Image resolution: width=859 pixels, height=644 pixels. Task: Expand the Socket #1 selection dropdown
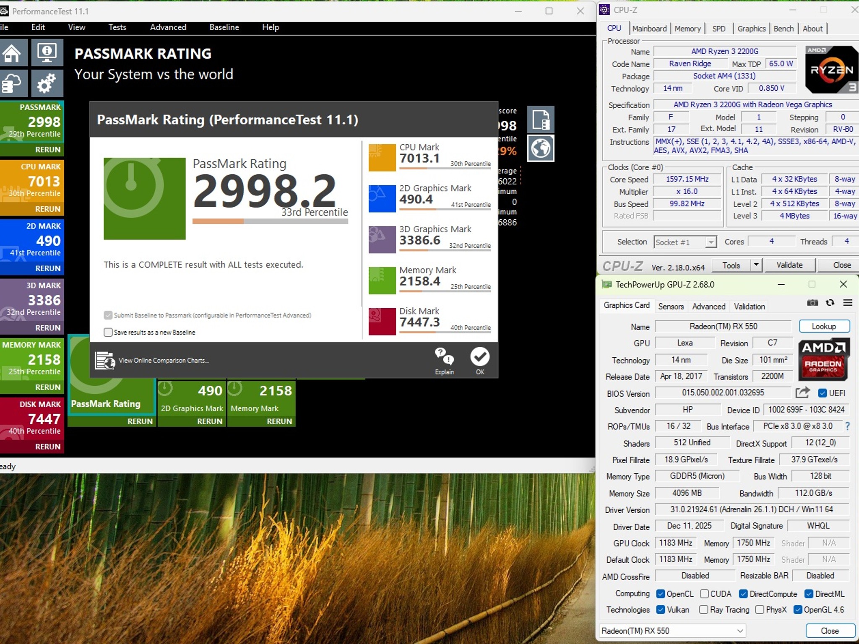711,242
